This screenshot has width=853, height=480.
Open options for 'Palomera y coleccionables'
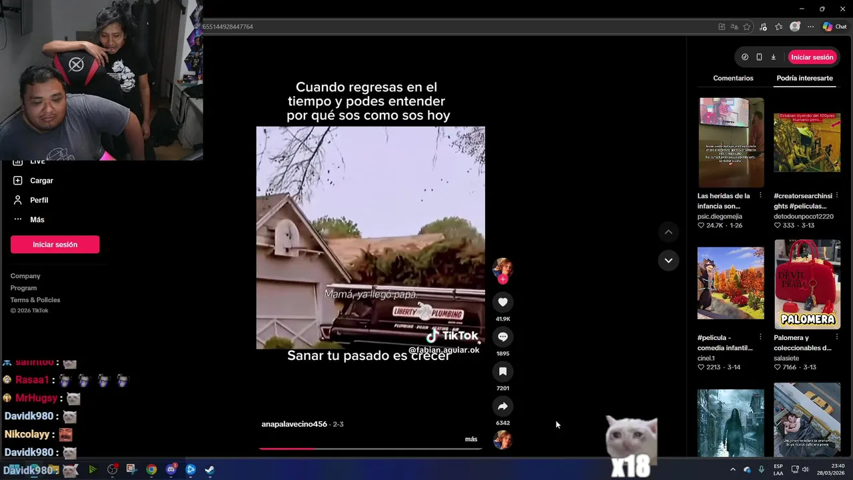pos(836,337)
